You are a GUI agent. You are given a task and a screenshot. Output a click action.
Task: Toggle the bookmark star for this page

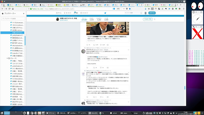[x=130, y=9]
